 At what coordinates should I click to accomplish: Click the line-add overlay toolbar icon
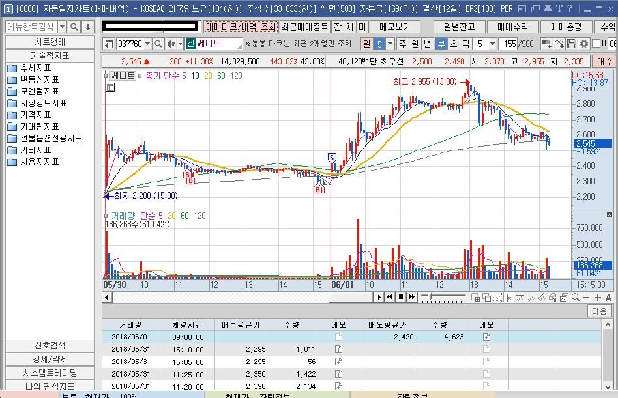tap(560, 44)
